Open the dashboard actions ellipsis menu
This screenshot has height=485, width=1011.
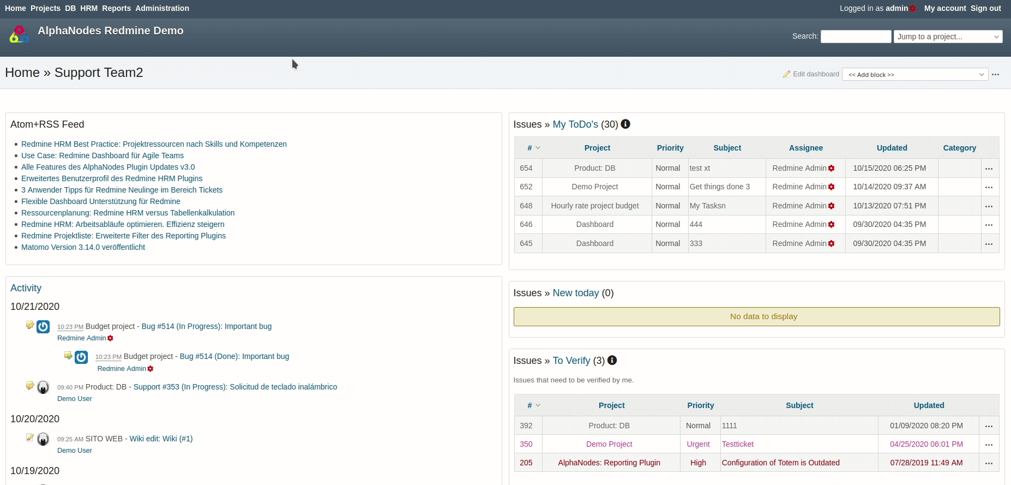pos(995,75)
